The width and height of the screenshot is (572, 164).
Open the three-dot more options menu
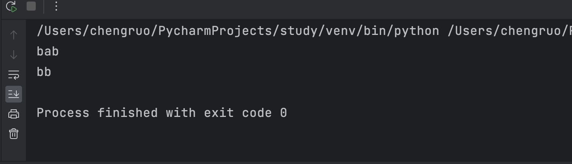tap(56, 6)
